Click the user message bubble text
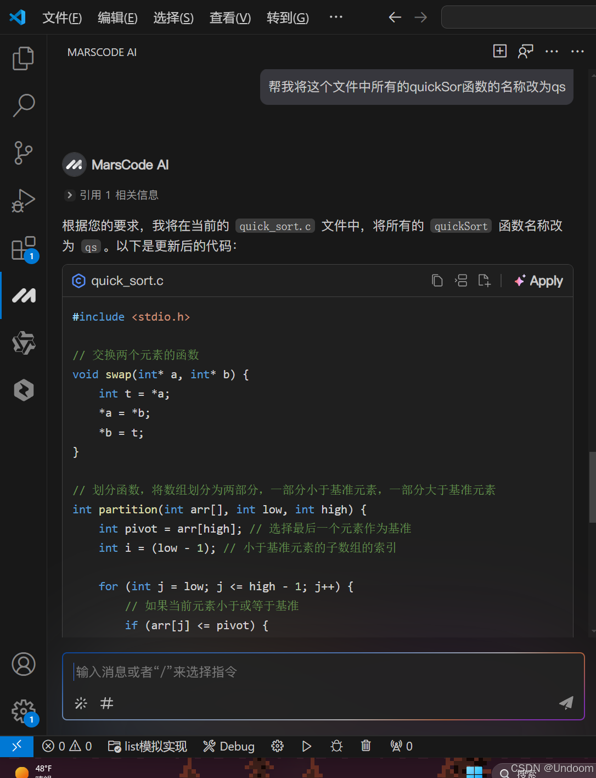Screen dimensions: 596x778 (417, 87)
